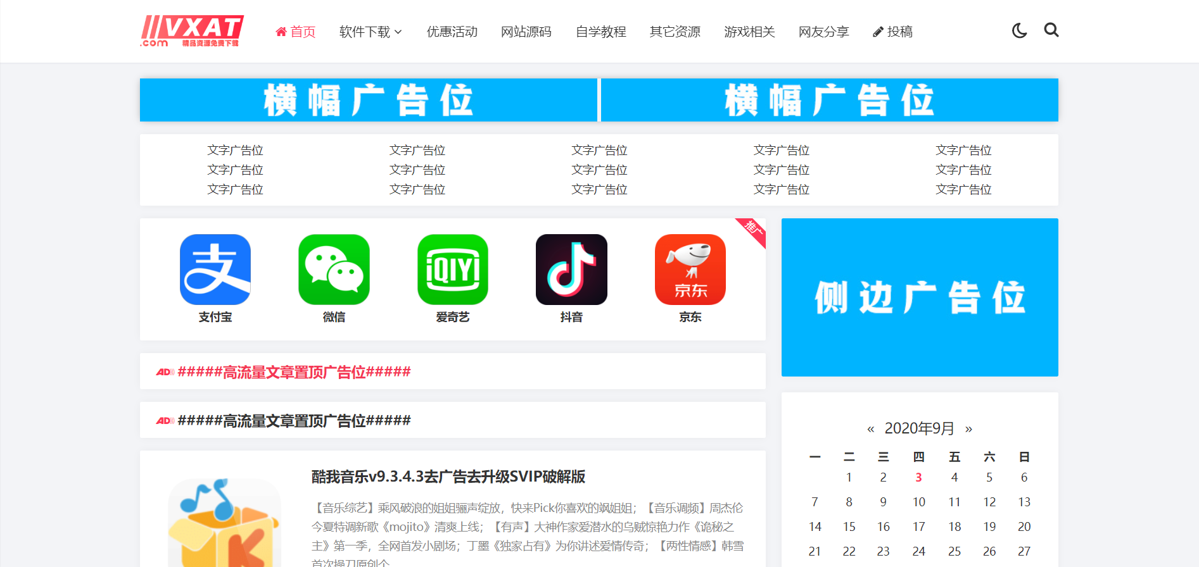Click the left 横幅广告位 banner

tap(369, 100)
